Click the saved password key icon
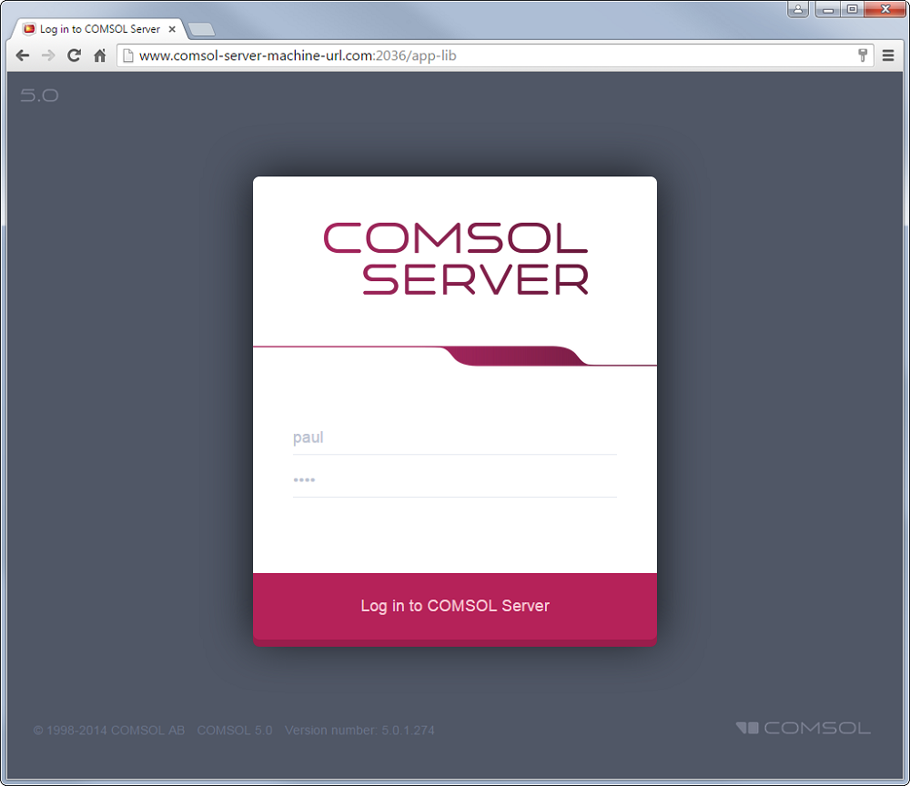Viewport: 910px width, 786px height. pyautogui.click(x=863, y=55)
